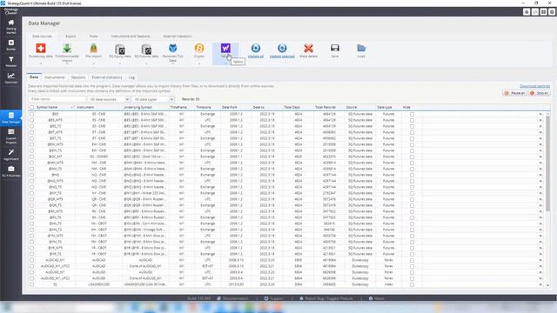557x313 pixels.
Task: Open Optimizer from the sidebar
Action: click(x=11, y=77)
